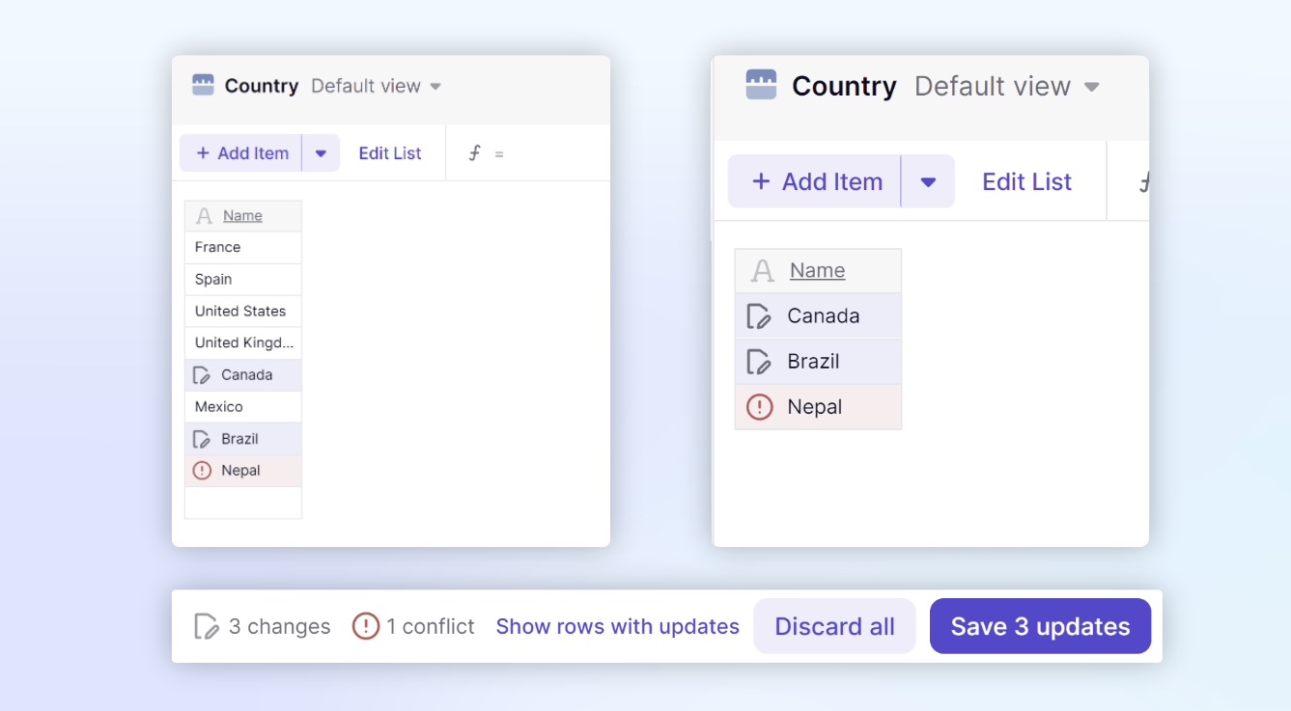The width and height of the screenshot is (1291, 711).
Task: Click the edited-row icon beside Canada in right panel
Action: pos(760,315)
